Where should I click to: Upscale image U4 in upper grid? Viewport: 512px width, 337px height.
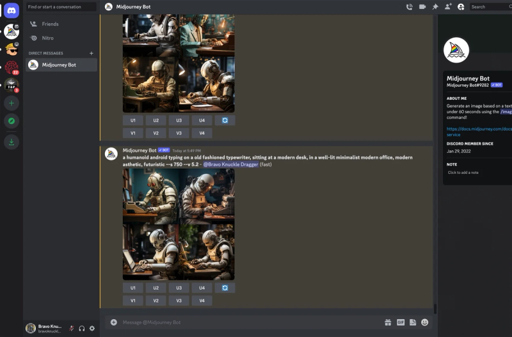pyautogui.click(x=202, y=120)
